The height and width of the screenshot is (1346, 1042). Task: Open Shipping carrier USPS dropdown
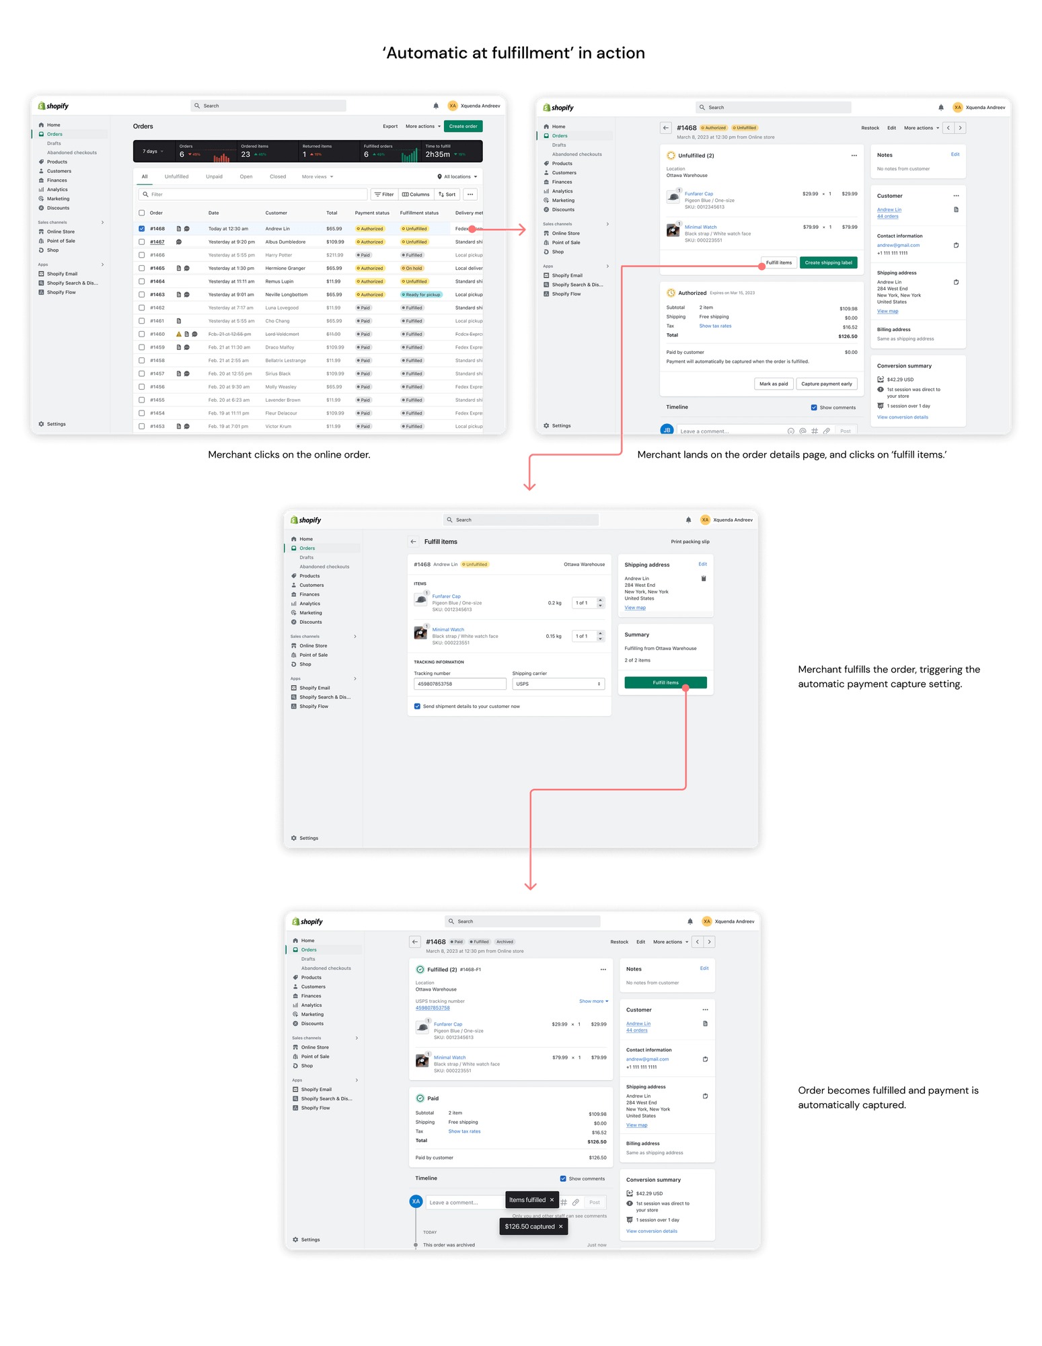pyautogui.click(x=558, y=684)
